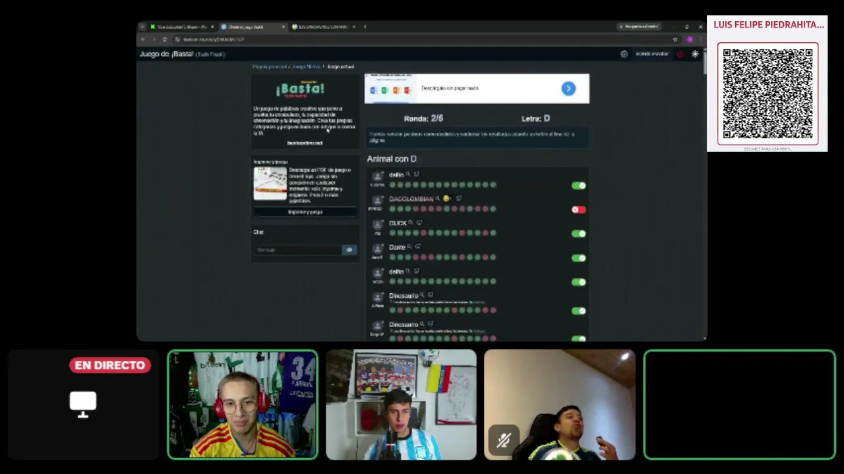Screen dimensions: 844x474
Task: Click the Animal con D category heading
Action: pyautogui.click(x=392, y=159)
